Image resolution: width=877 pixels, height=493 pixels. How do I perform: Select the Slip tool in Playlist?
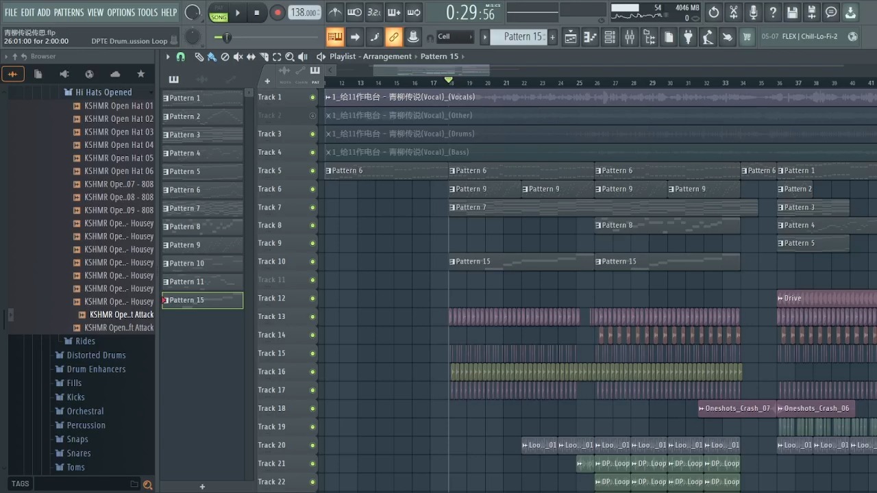tap(251, 57)
